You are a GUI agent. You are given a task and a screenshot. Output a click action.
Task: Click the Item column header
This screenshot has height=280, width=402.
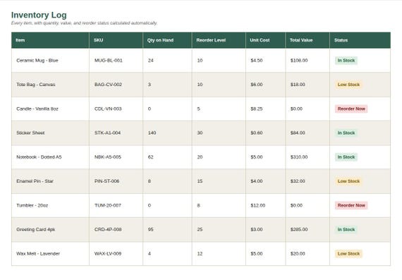click(x=50, y=40)
